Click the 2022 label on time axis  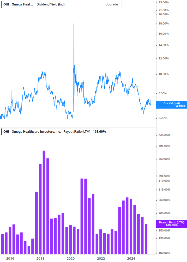coord(101,259)
